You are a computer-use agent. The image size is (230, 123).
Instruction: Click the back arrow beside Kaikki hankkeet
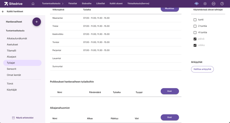tap(3, 11)
